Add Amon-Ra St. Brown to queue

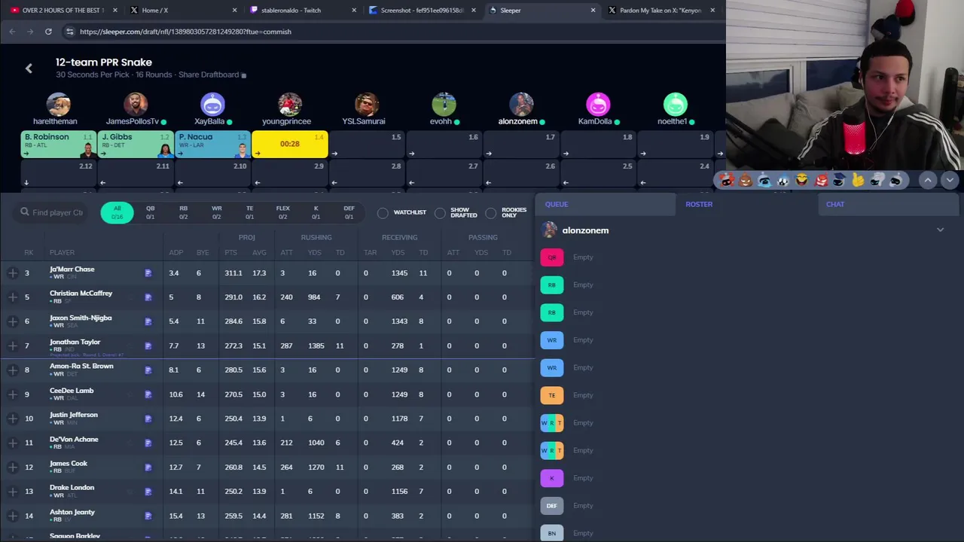pyautogui.click(x=13, y=370)
